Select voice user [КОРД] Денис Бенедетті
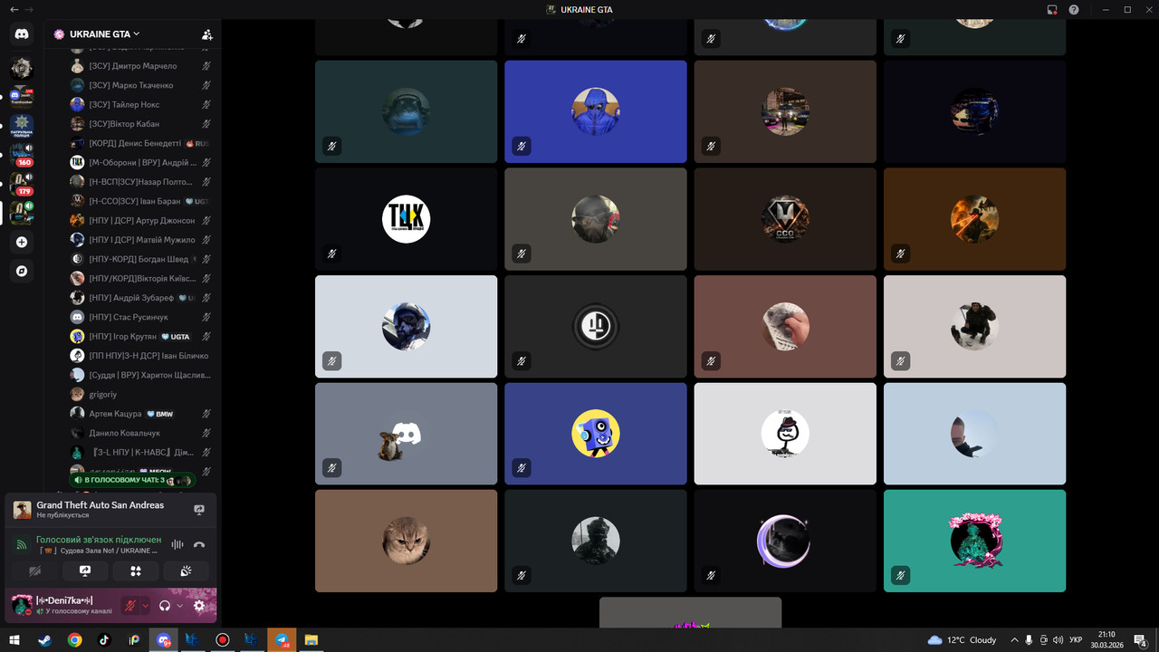Image resolution: width=1159 pixels, height=652 pixels. click(x=140, y=143)
